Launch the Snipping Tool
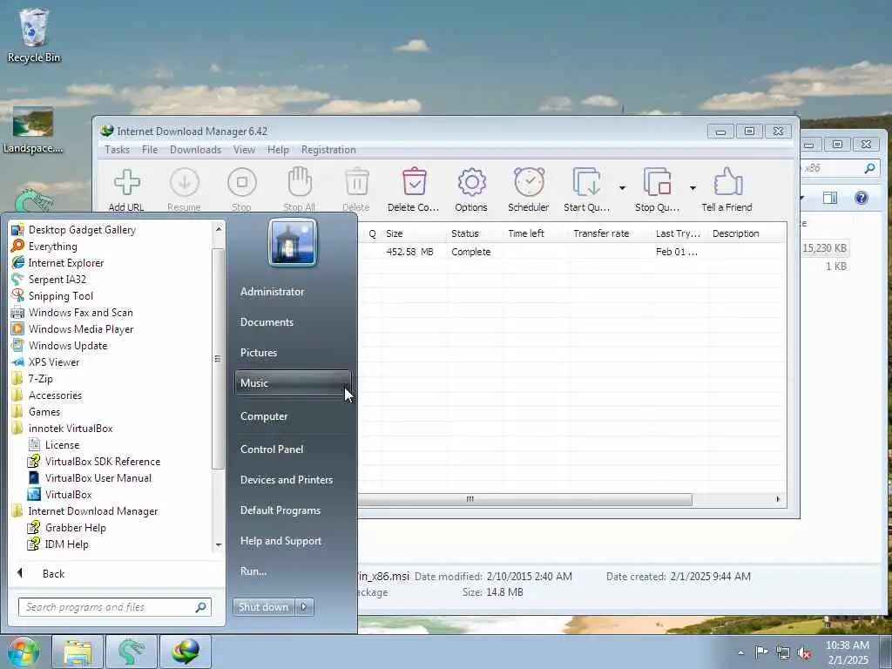This screenshot has height=669, width=892. click(x=111, y=296)
